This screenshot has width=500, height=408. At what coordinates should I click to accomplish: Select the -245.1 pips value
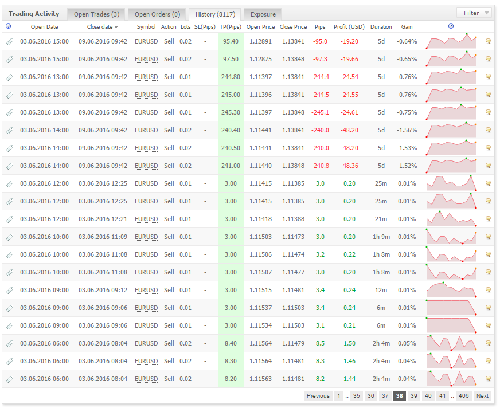320,112
